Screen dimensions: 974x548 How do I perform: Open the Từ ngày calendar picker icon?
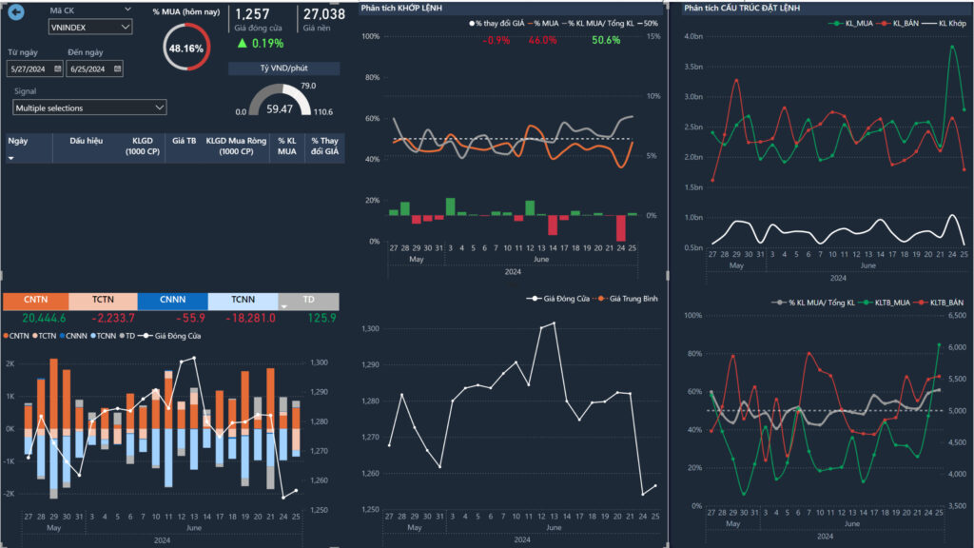58,68
